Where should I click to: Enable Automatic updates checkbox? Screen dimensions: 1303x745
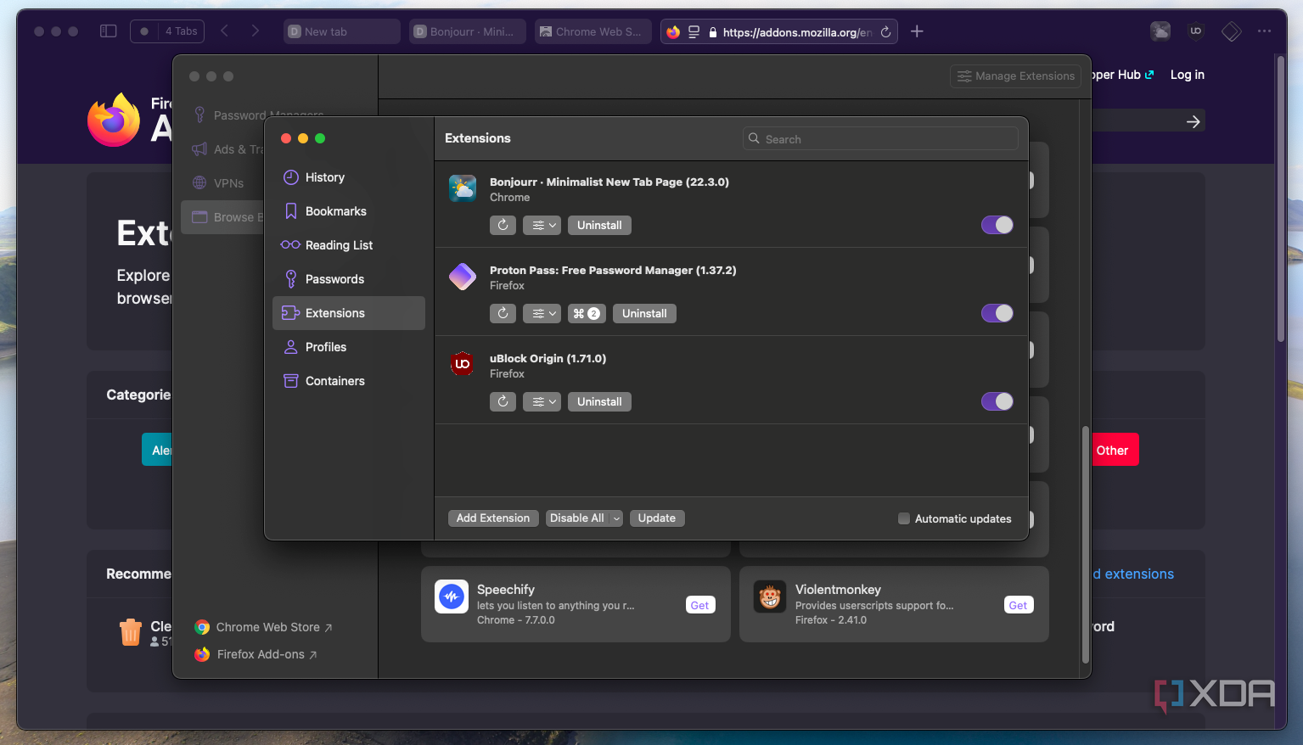pos(904,518)
